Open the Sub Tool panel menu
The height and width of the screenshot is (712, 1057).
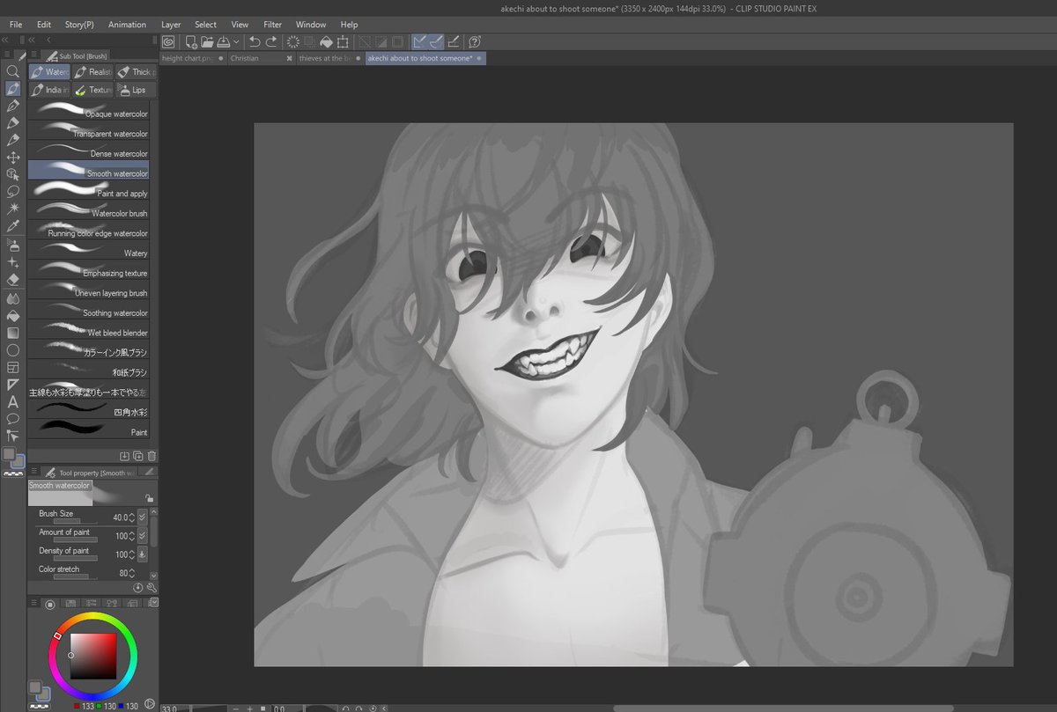33,55
